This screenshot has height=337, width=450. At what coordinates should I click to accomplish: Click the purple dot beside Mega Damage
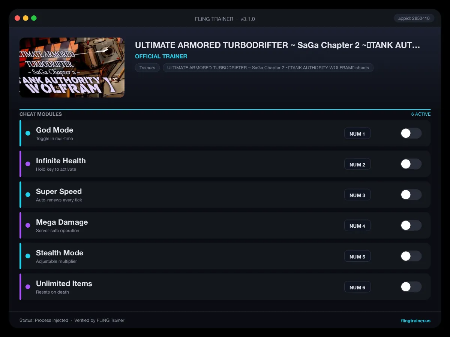28,225
